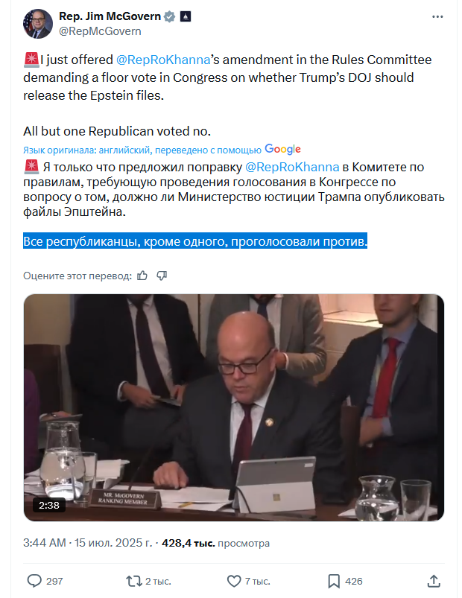Click the reply comment icon
Image resolution: width=462 pixels, height=598 pixels.
click(34, 581)
